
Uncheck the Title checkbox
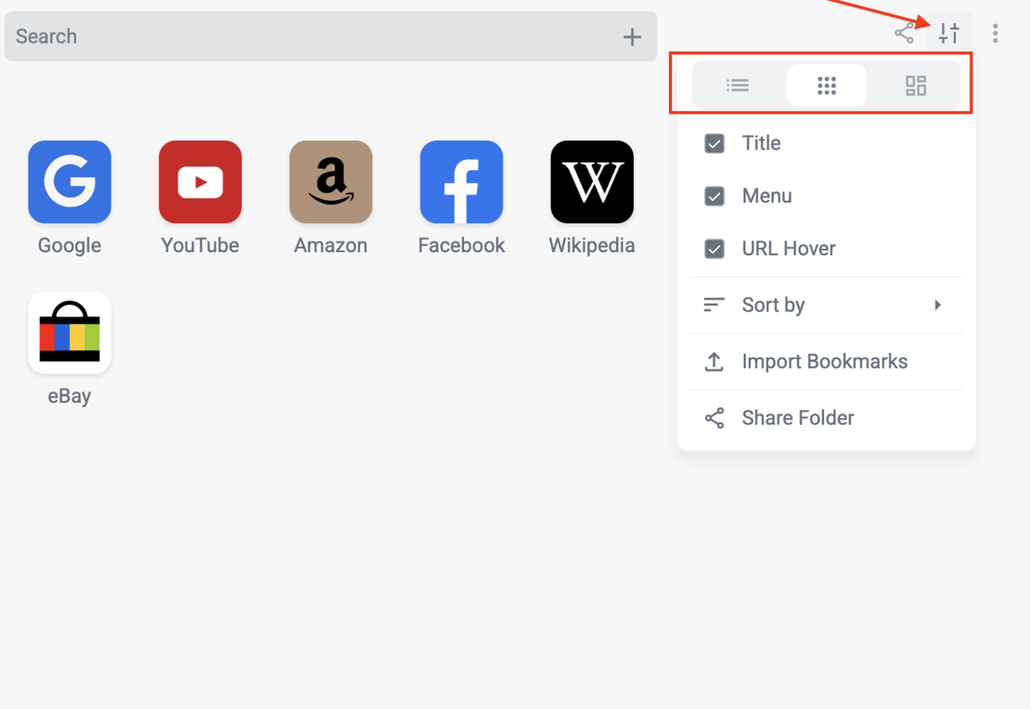[x=714, y=143]
